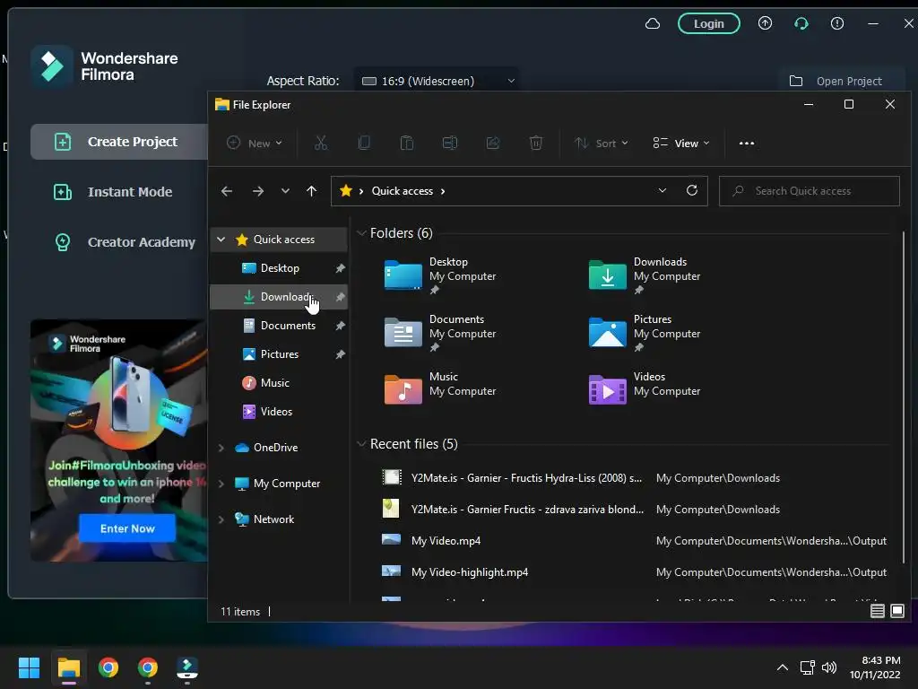Switch to details view in status bar

(877, 611)
